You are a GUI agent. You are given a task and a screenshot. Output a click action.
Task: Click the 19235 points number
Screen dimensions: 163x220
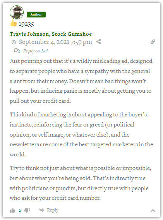pyautogui.click(x=26, y=24)
